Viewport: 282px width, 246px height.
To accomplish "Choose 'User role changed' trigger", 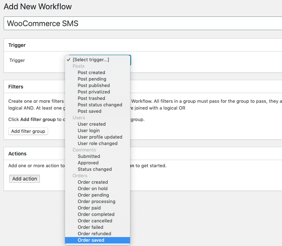I will tap(97, 144).
